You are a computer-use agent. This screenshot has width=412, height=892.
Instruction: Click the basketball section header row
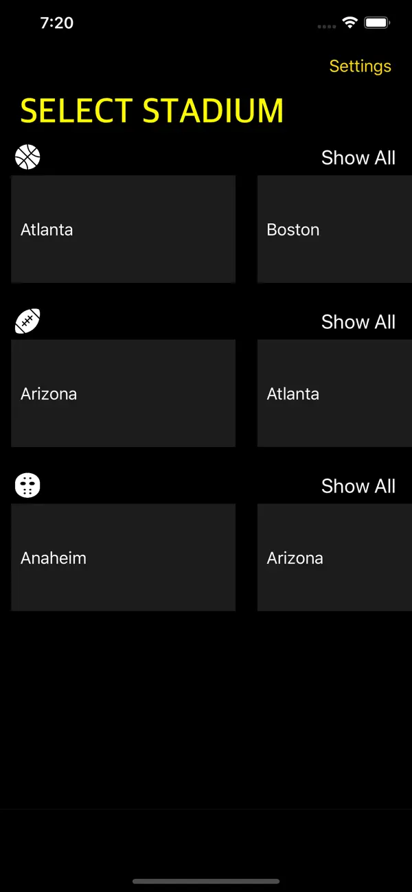206,157
